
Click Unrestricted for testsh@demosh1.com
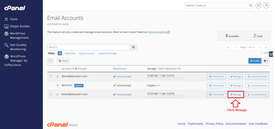(x=124, y=94)
